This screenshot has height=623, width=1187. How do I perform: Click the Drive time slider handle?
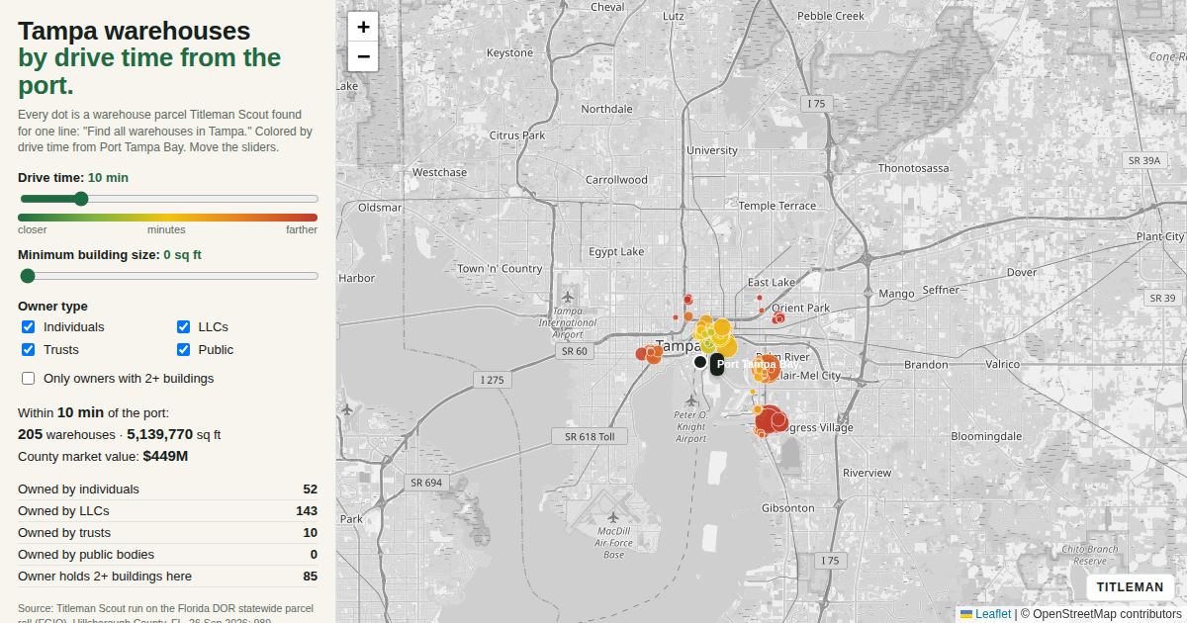[x=81, y=199]
